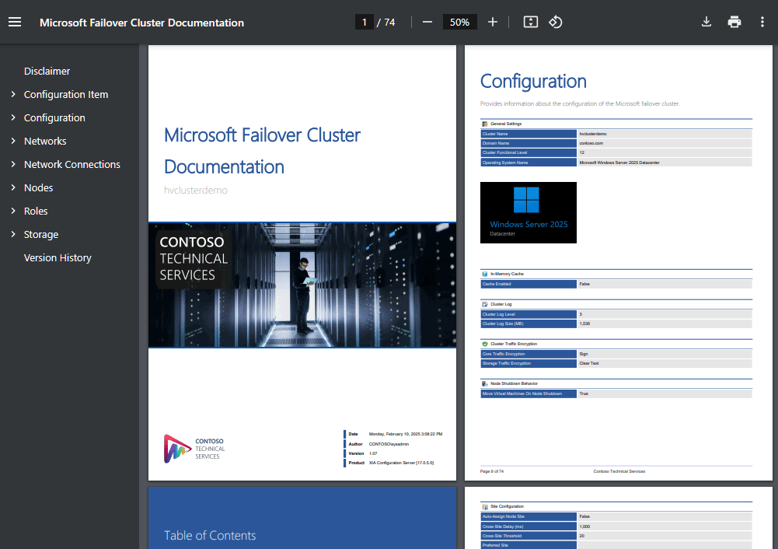Rotate the document counterclockwise
Viewport: 778px width, 549px height.
tap(555, 22)
